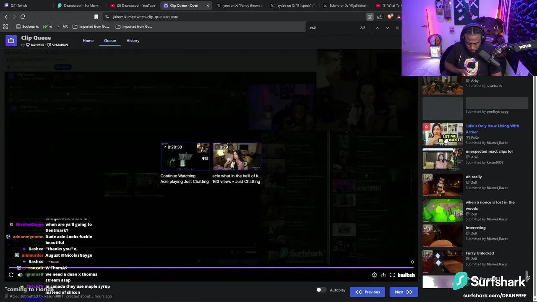Click the Clip Queue logo icon
This screenshot has width=537, height=302.
(11, 41)
